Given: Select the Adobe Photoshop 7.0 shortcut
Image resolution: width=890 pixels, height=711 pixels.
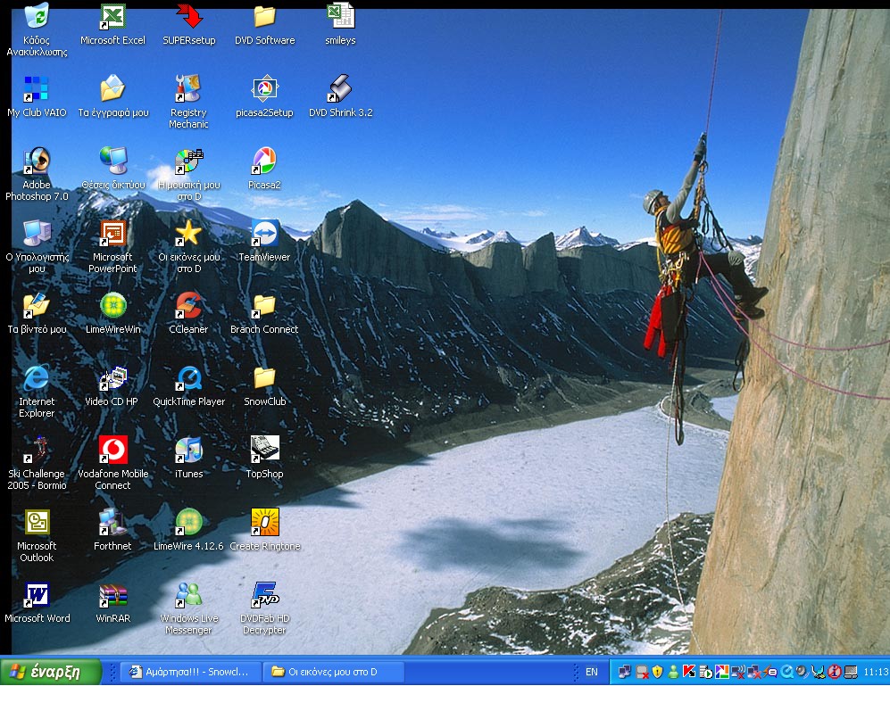Looking at the screenshot, I should (x=37, y=161).
